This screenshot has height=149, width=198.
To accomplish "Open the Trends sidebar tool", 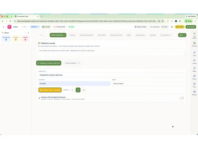I will (194, 62).
